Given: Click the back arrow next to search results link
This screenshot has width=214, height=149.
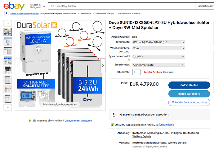Looking at the screenshot, I should (7, 13).
